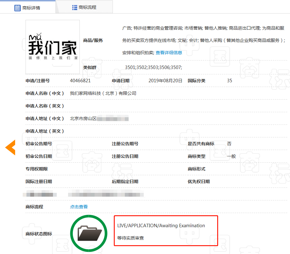
Task: Click the 申请日期 label
Action: [x=121, y=81]
